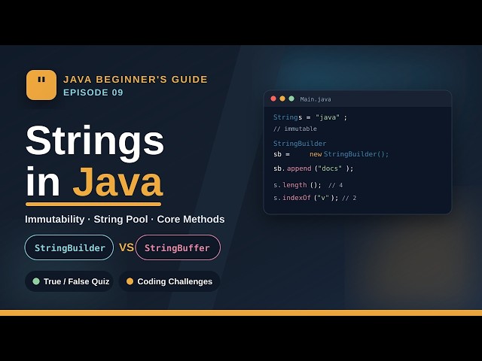Click the // immutable comment
This screenshot has height=361, width=482.
click(x=294, y=129)
